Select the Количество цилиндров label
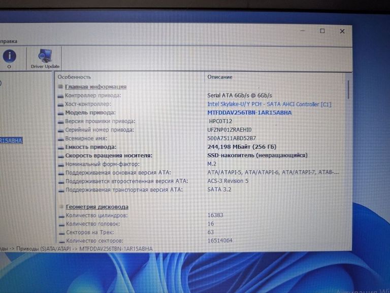The width and height of the screenshot is (390, 293). (97, 215)
